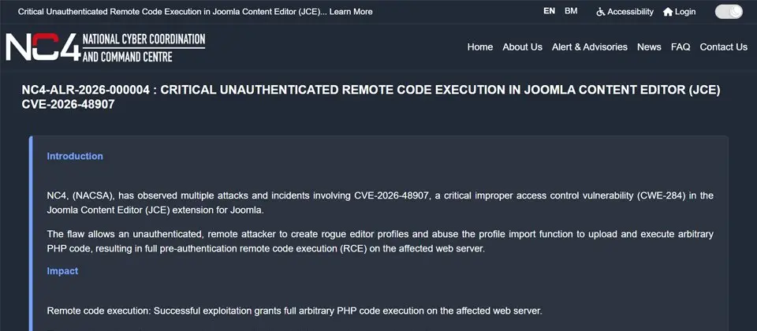The image size is (757, 331).
Task: Open the About Us menu
Action: pos(522,46)
